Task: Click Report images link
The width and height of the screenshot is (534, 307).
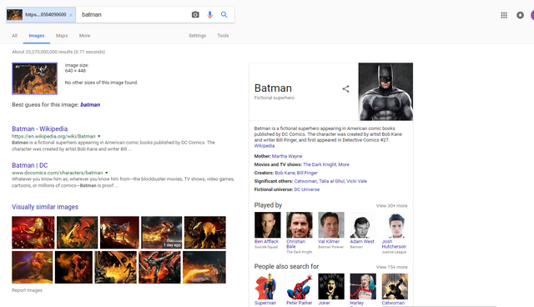Action: tap(28, 290)
